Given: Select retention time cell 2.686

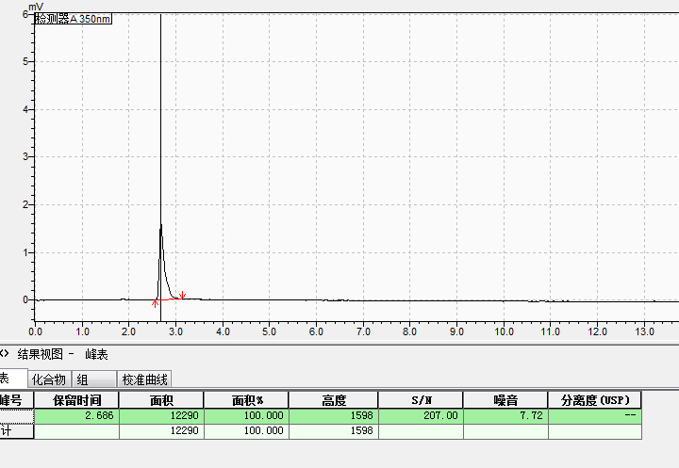Looking at the screenshot, I should [76, 415].
